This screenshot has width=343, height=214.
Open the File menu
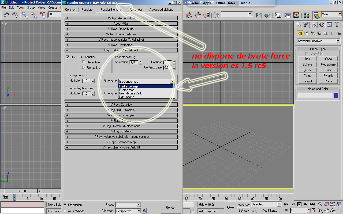click(x=4, y=7)
